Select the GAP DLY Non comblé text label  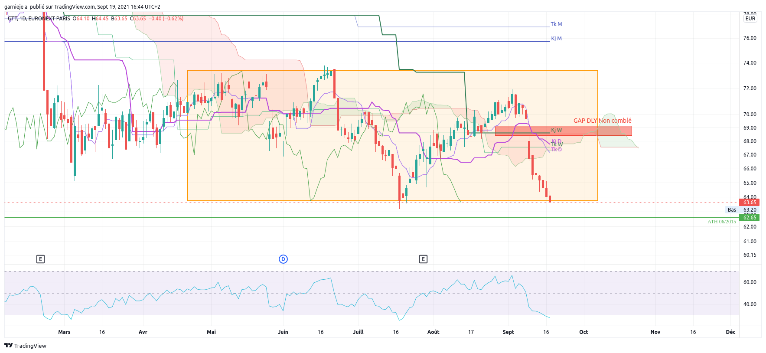[602, 121]
